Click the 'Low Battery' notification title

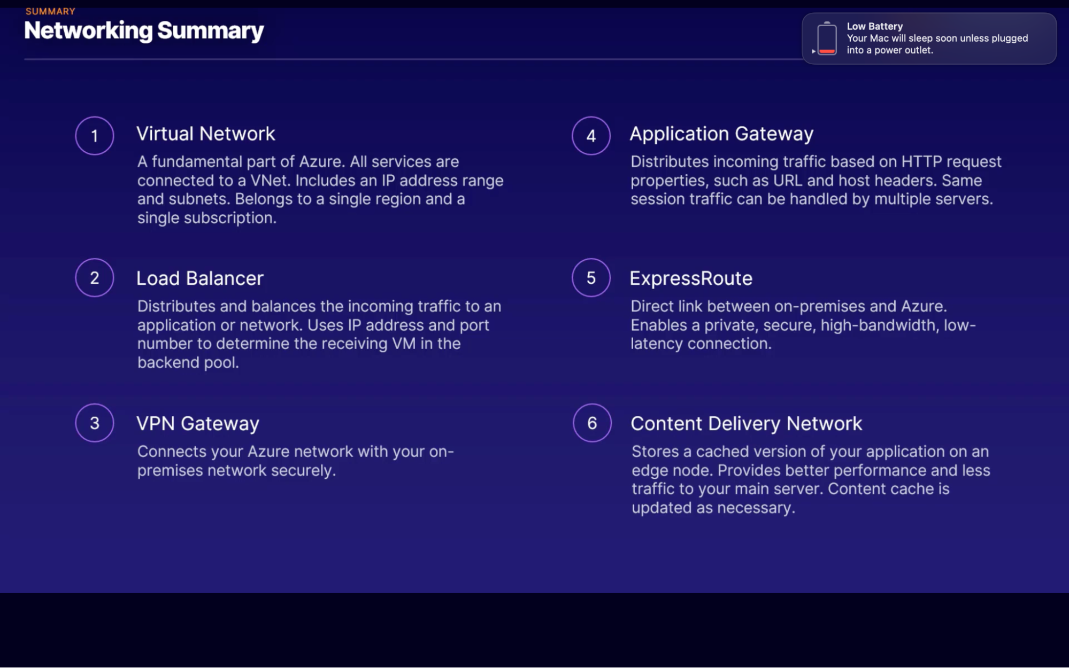[x=875, y=26]
